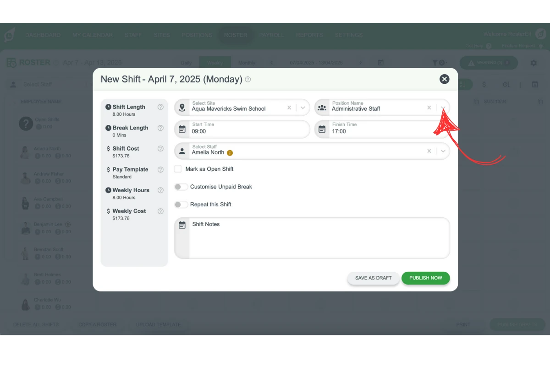Expand the Select Site dropdown
550x366 pixels.
coord(303,108)
